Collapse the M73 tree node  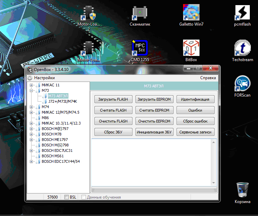coord(31,90)
